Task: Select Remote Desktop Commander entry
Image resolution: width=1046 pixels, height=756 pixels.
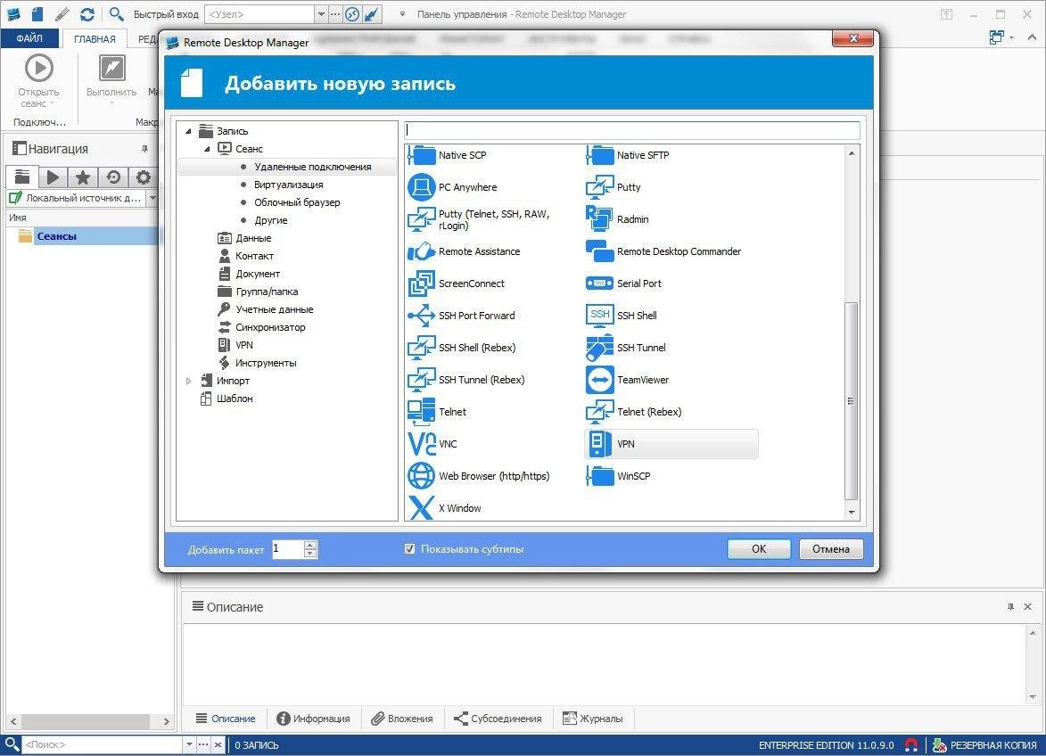Action: coord(663,251)
